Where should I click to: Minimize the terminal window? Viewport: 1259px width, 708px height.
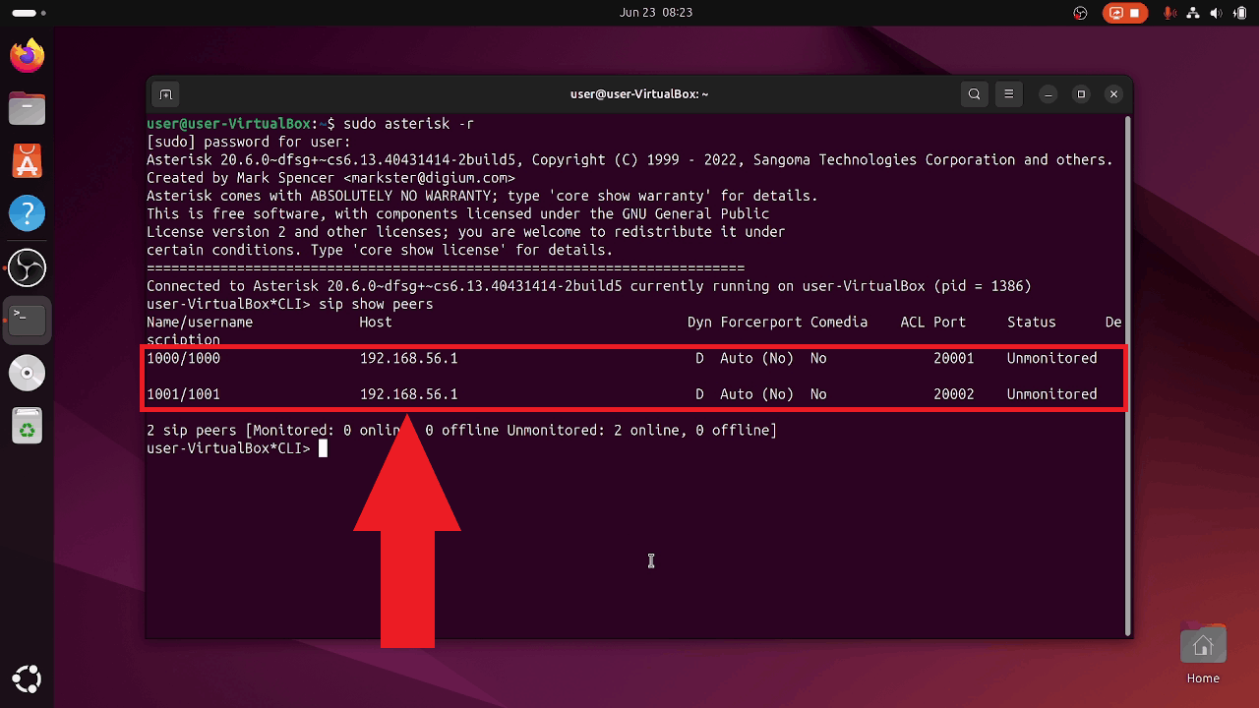(x=1049, y=94)
